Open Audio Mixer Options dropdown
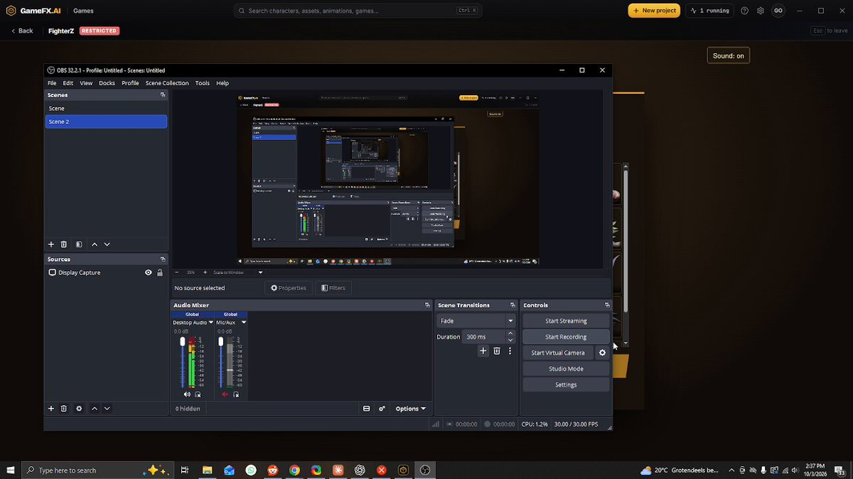Image resolution: width=853 pixels, height=479 pixels. [x=411, y=409]
